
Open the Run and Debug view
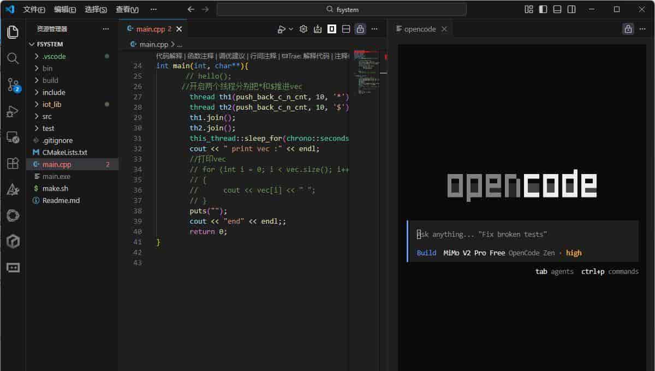[x=12, y=111]
